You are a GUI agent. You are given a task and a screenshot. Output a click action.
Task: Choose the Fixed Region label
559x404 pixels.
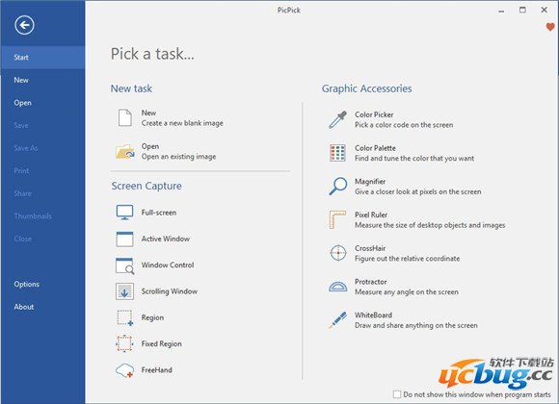pos(162,344)
